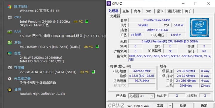Click Windows 10 家用版 64-bit text in Speccy
This screenshot has width=215, height=108.
(39, 11)
